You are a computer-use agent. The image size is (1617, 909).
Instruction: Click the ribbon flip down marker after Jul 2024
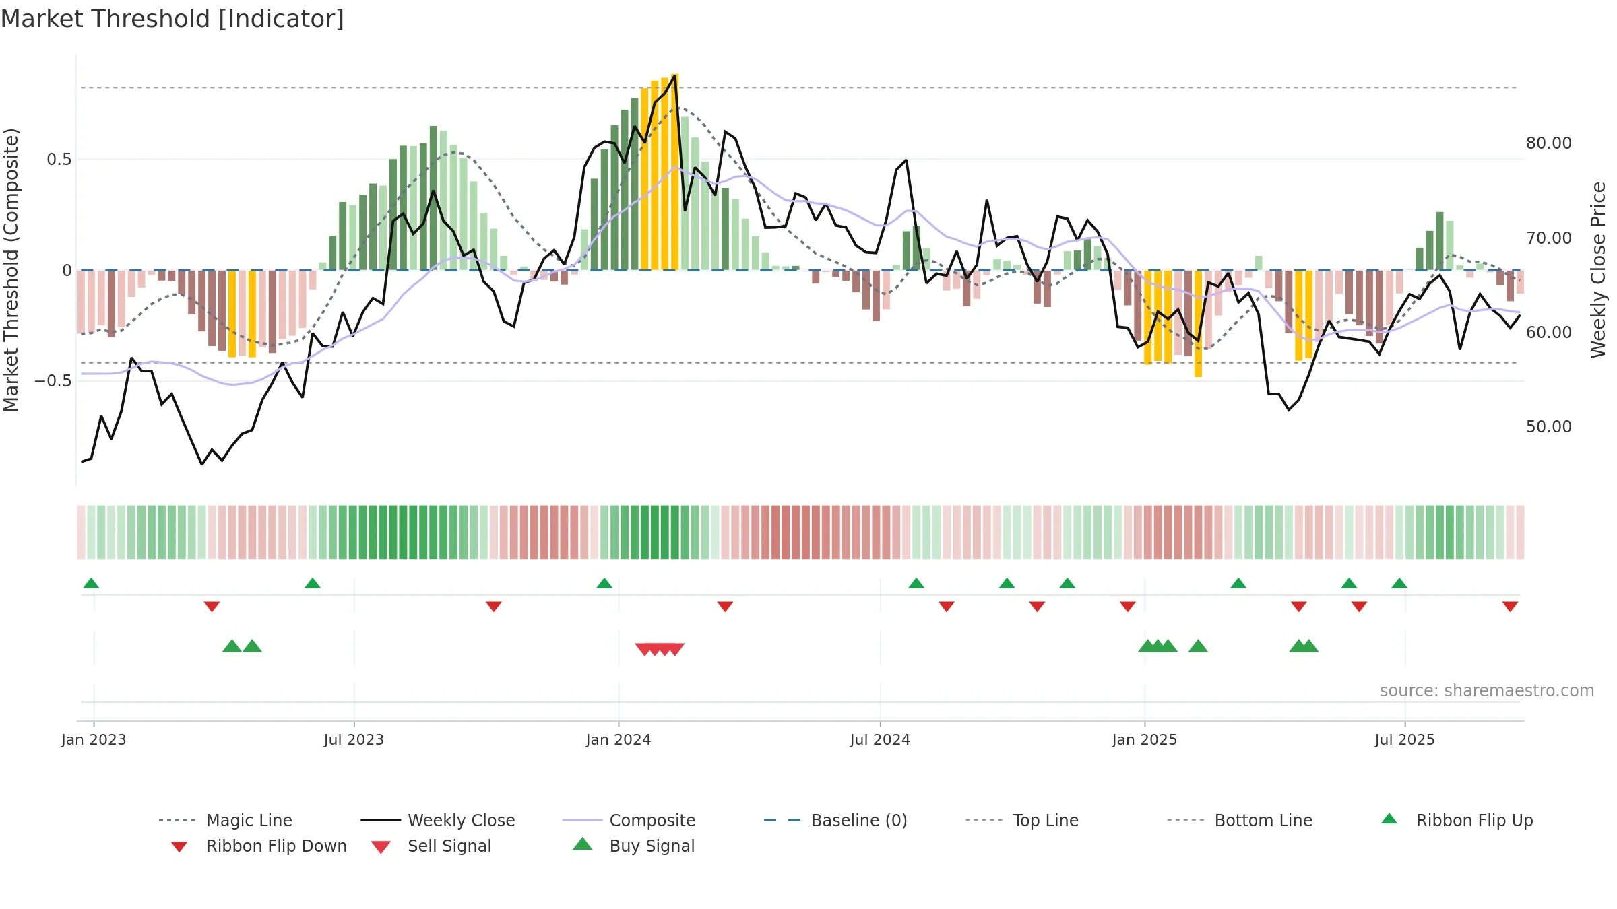[947, 607]
